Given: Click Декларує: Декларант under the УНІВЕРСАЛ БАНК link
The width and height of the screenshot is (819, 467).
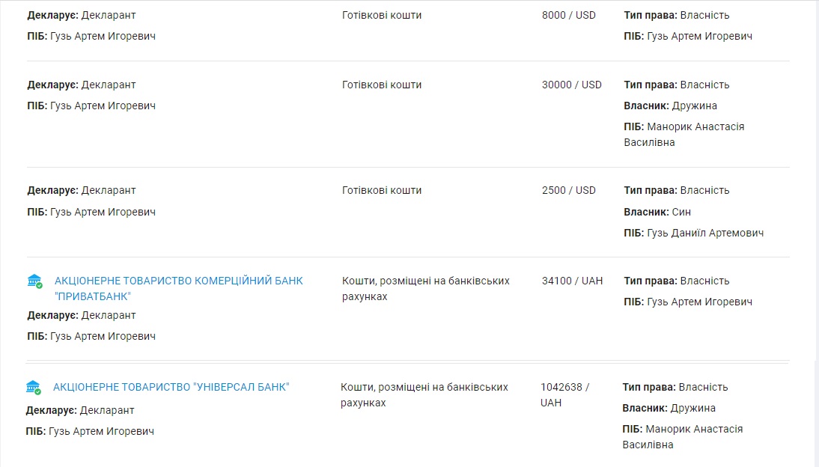Looking at the screenshot, I should point(80,410).
